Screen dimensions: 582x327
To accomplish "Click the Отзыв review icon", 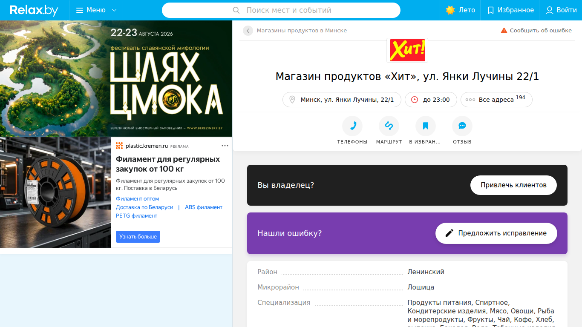I will pos(462,126).
